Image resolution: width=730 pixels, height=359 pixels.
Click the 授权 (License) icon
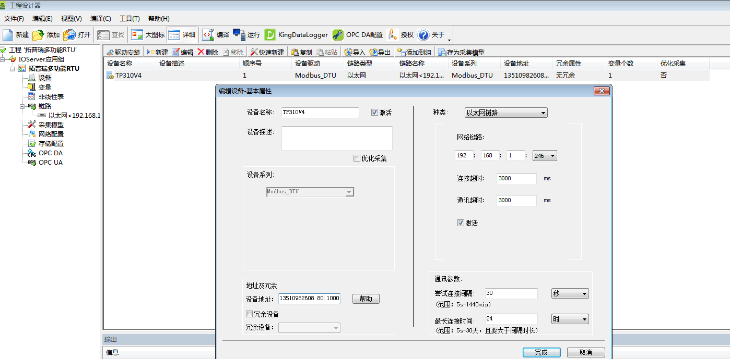[x=393, y=35]
